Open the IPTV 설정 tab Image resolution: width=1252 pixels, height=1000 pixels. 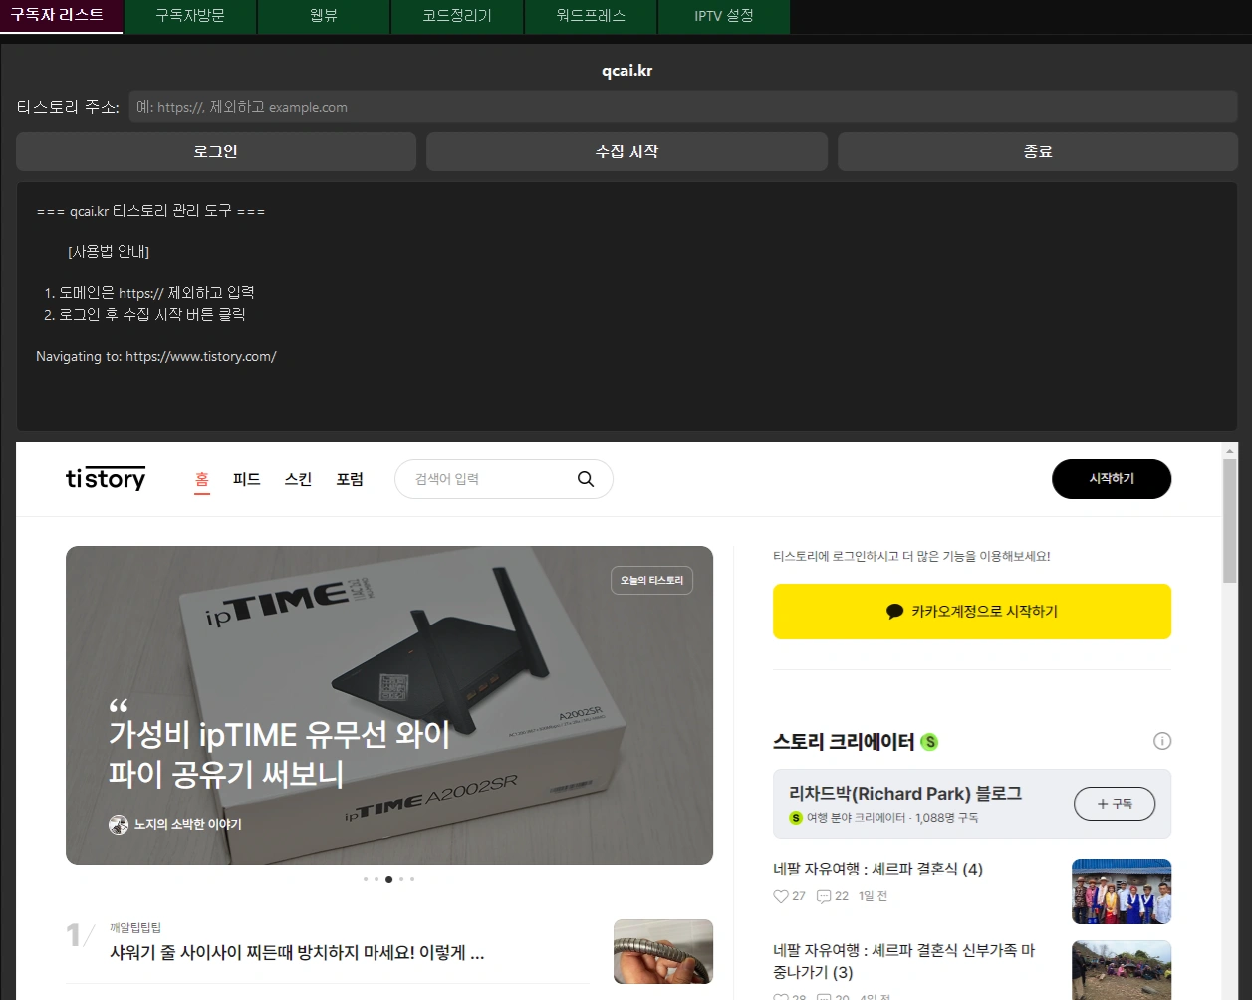pos(723,16)
